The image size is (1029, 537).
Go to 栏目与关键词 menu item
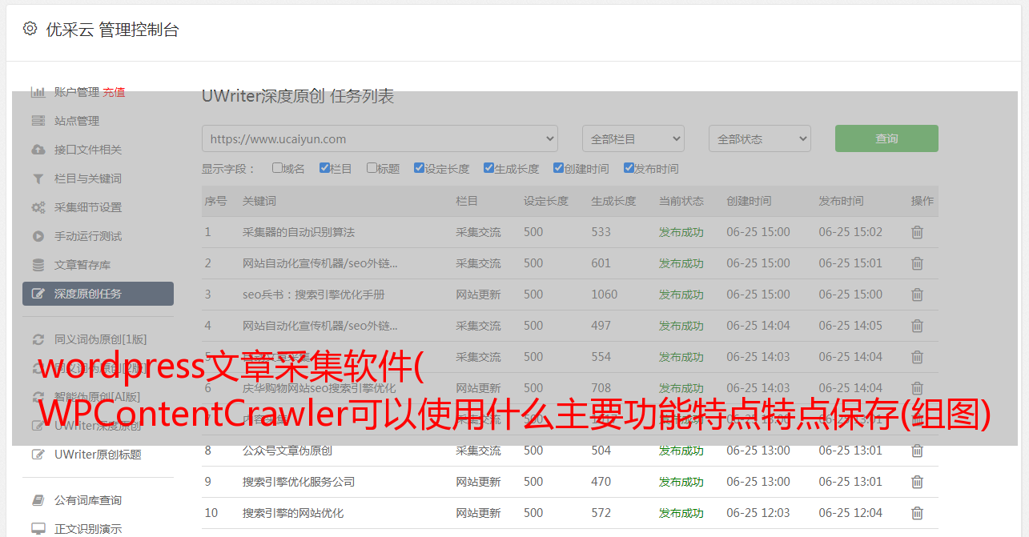88,178
